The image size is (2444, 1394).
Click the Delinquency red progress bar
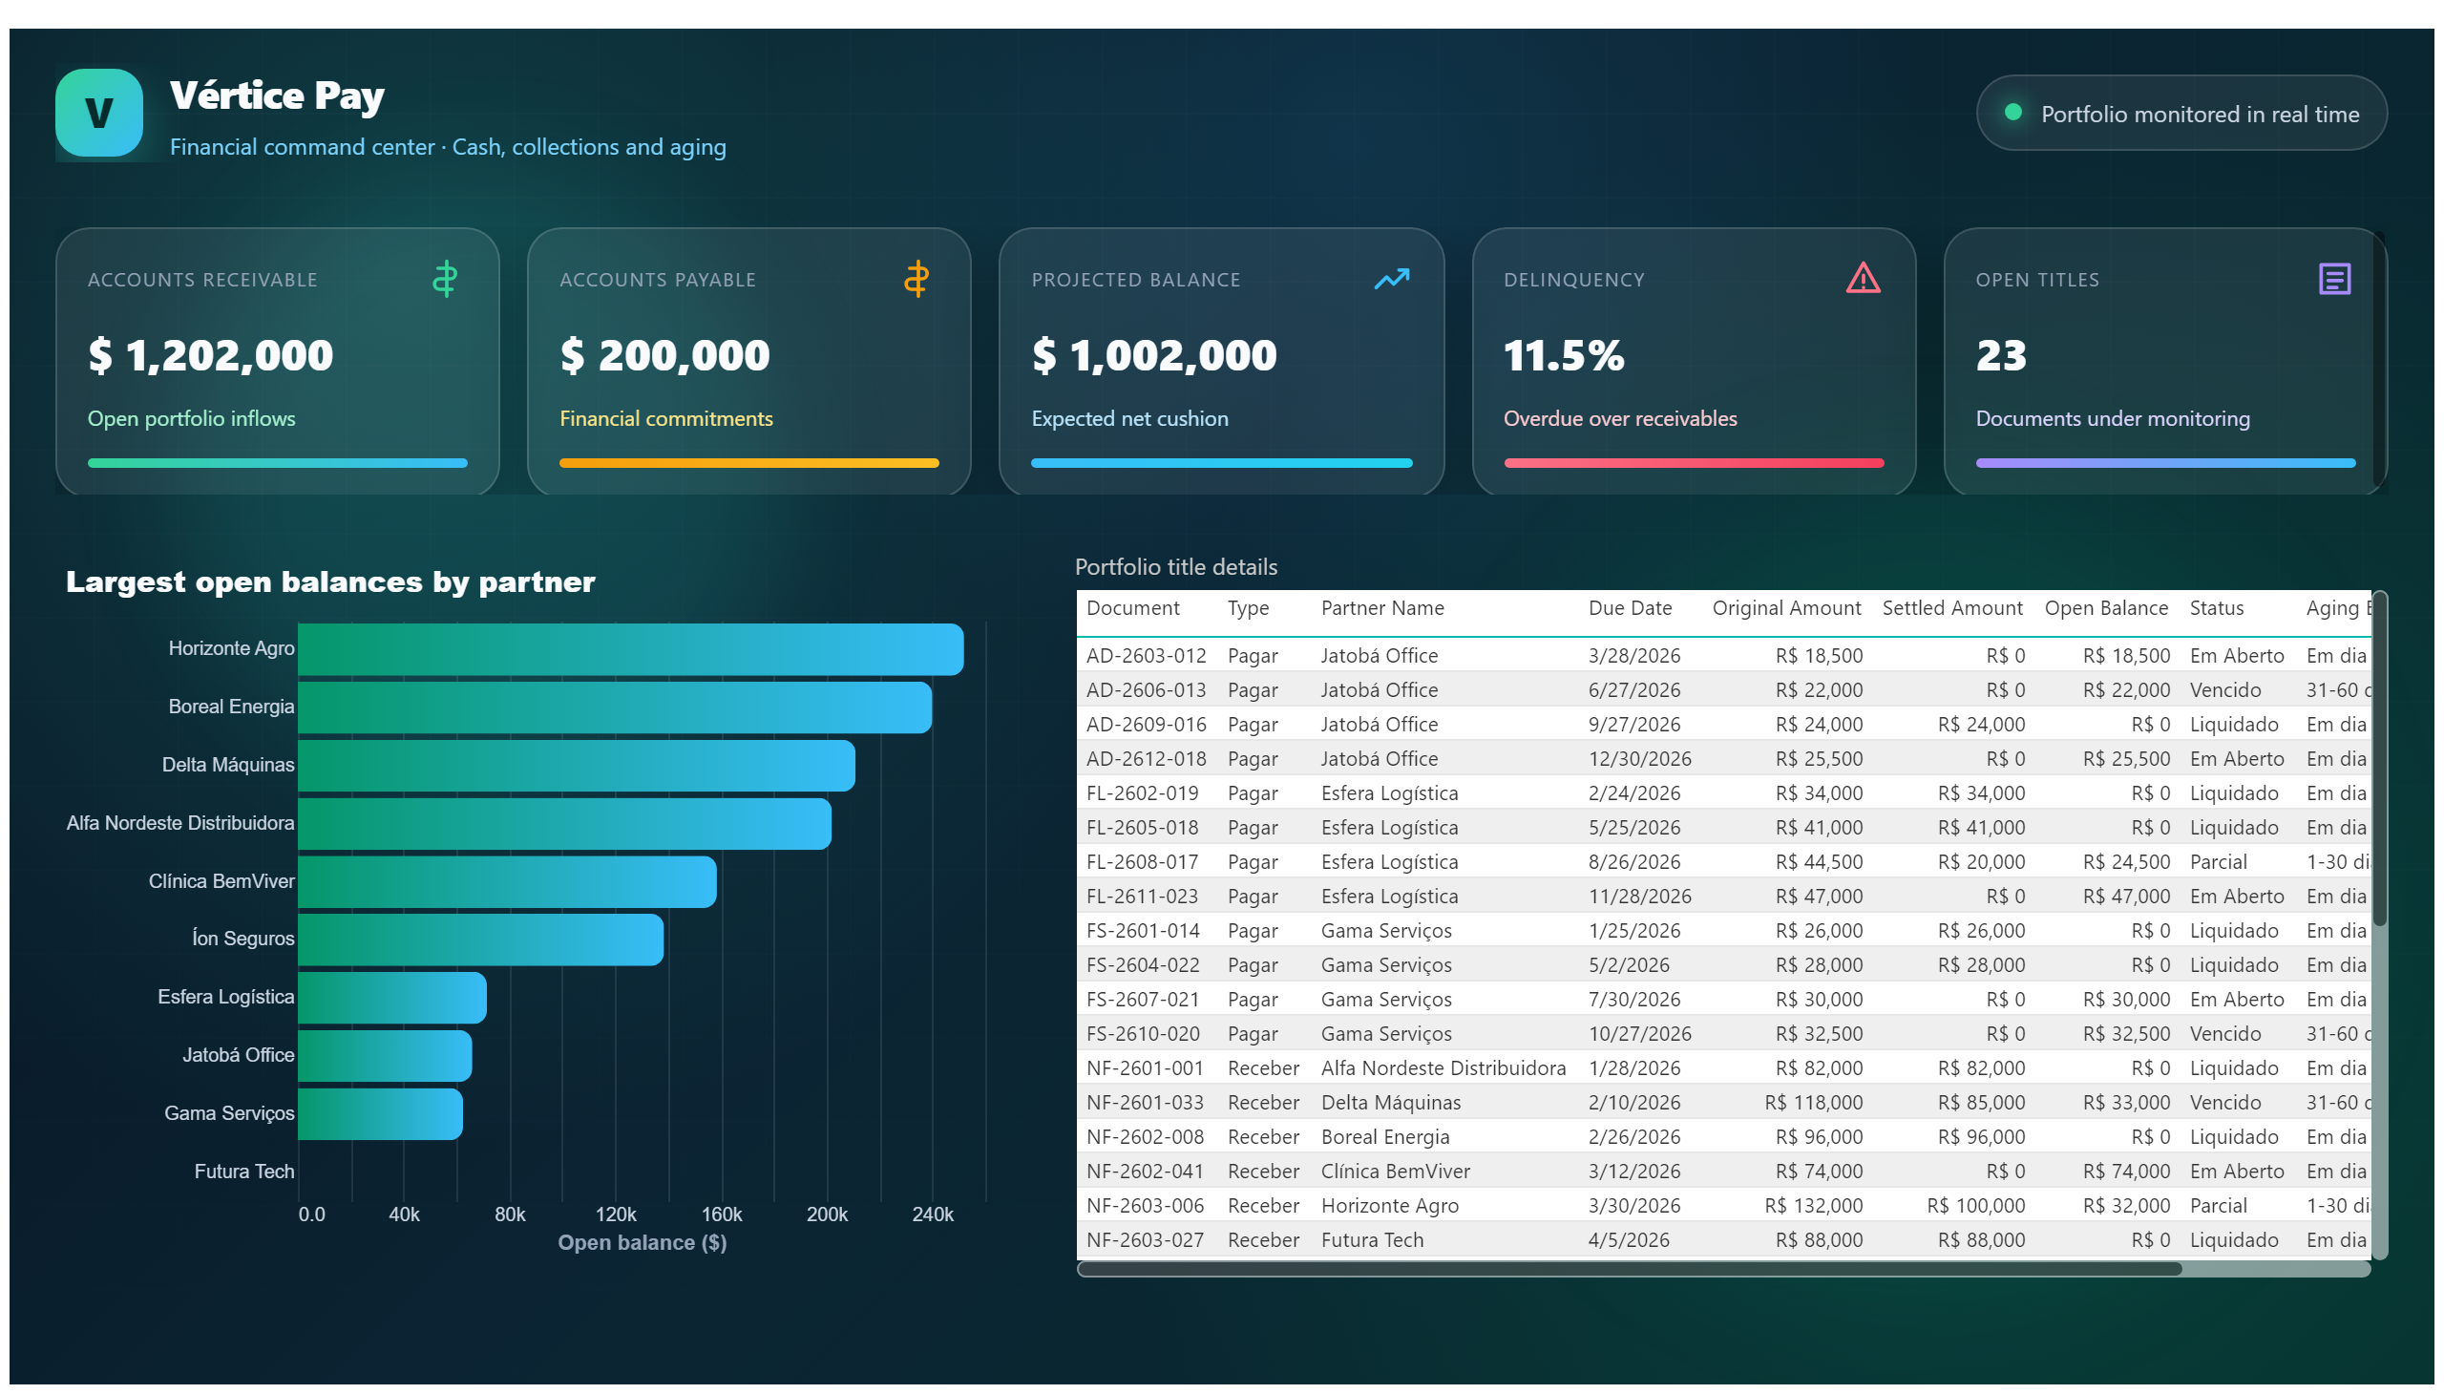[x=1694, y=463]
